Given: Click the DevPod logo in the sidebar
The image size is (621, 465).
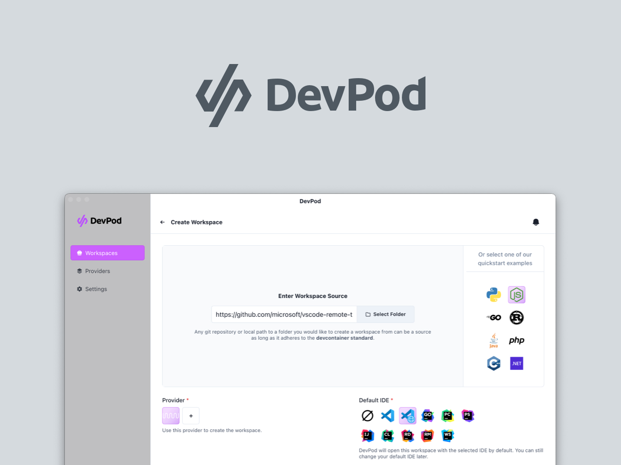Looking at the screenshot, I should (x=99, y=221).
